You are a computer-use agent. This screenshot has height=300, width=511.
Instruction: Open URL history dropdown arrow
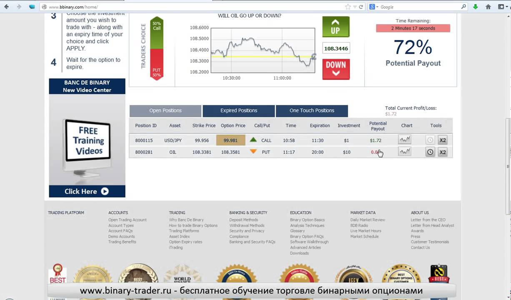click(x=355, y=7)
